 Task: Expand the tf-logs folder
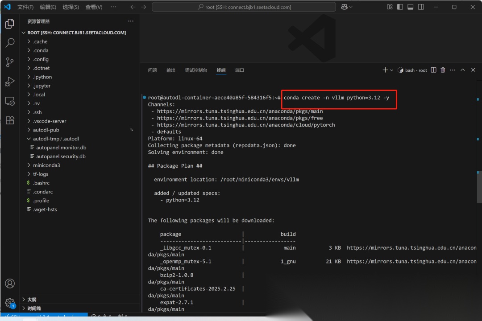point(80,174)
